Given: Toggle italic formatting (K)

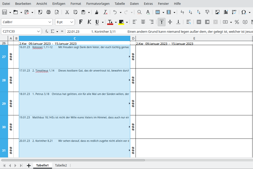Looking at the screenshot, I should [89, 22].
